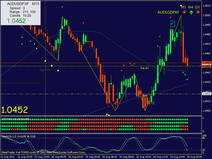212x159 pixels.
Task: Click the 1.0423 white price tag on axis
Action: pyautogui.click(x=207, y=94)
